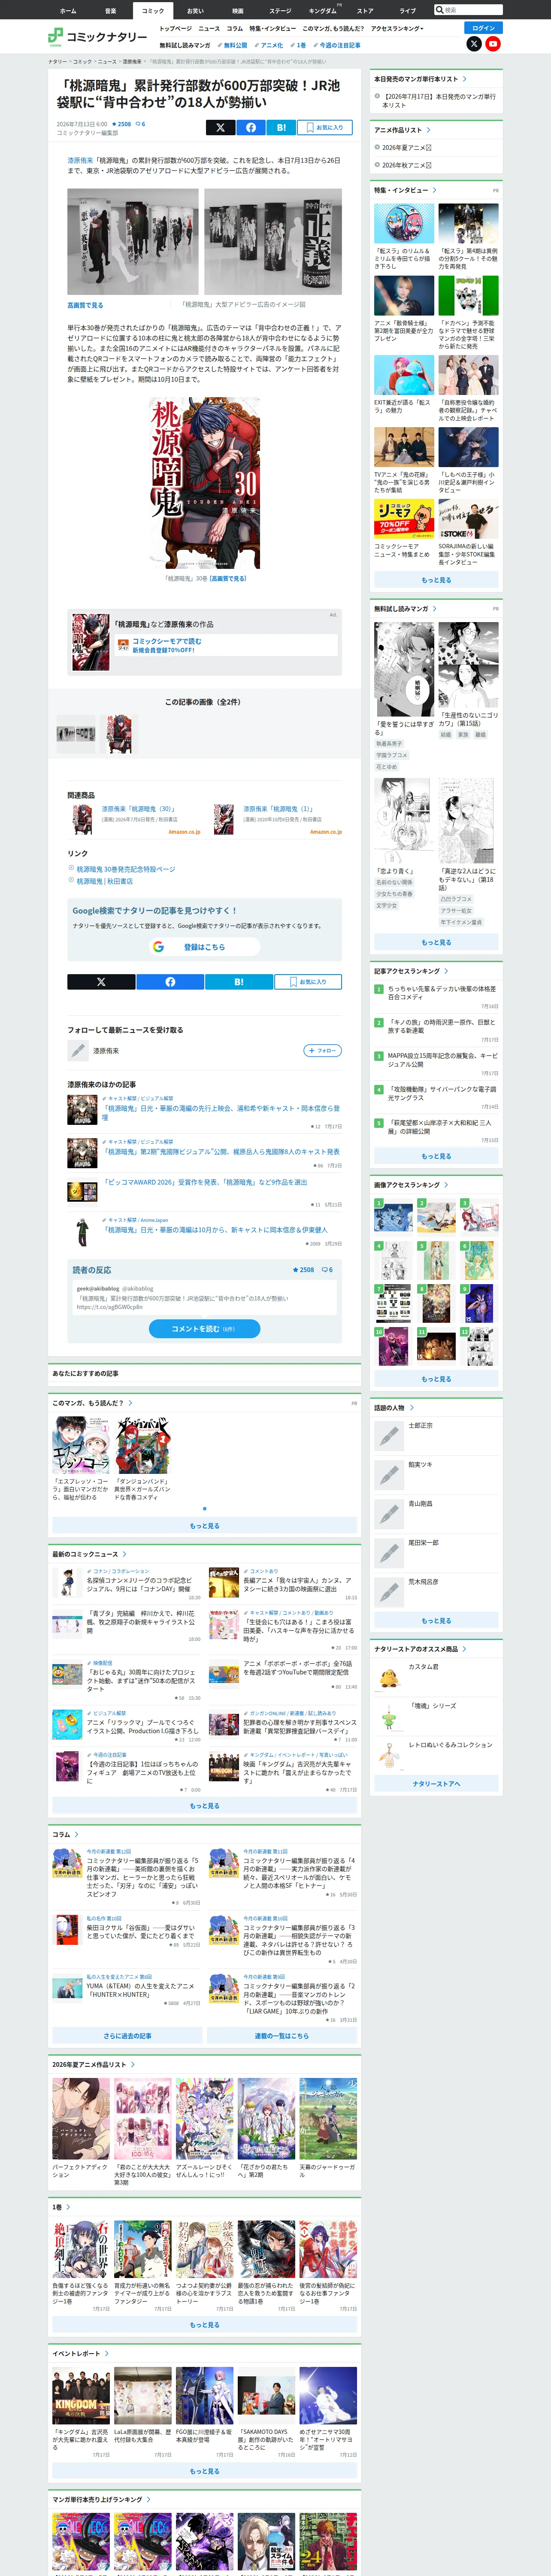The image size is (551, 2576).
Task: Switch to the お笑い tab
Action: [195, 11]
